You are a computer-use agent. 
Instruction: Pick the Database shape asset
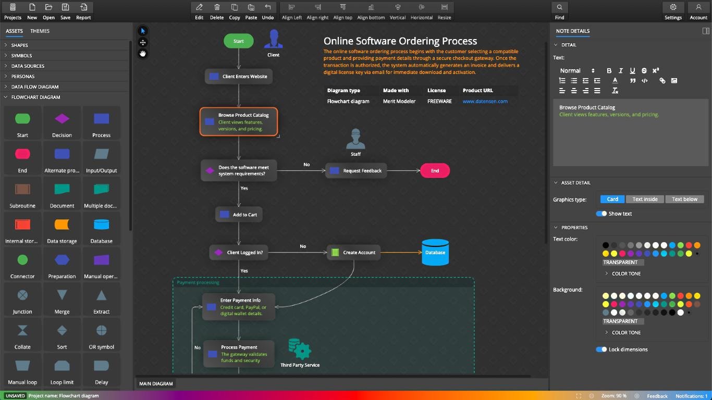[x=101, y=229]
